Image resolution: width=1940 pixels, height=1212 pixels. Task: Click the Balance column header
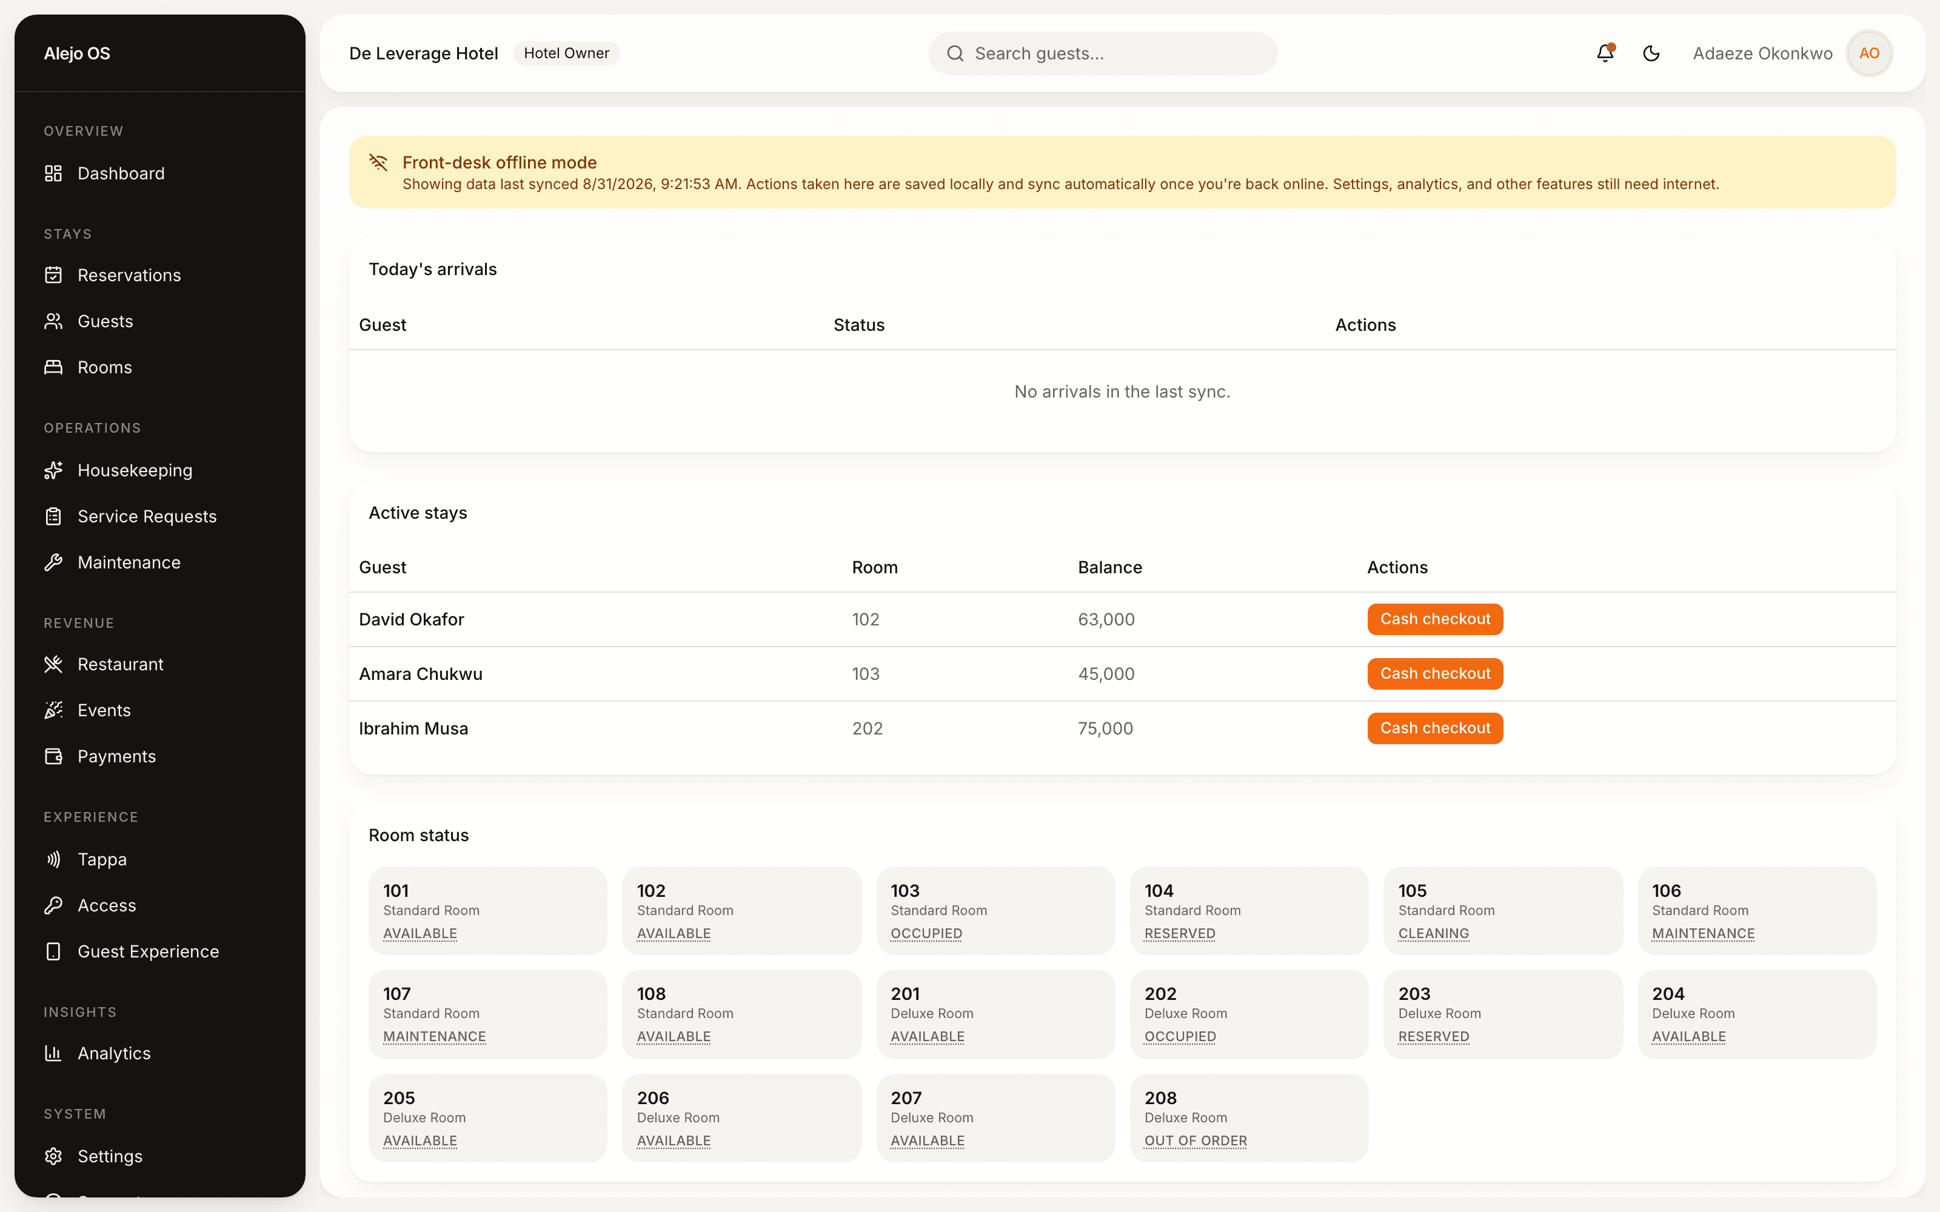click(1109, 568)
